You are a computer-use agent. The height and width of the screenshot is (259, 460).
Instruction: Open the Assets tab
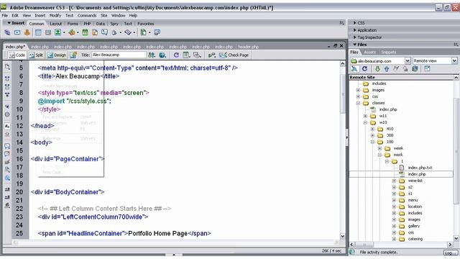click(369, 52)
